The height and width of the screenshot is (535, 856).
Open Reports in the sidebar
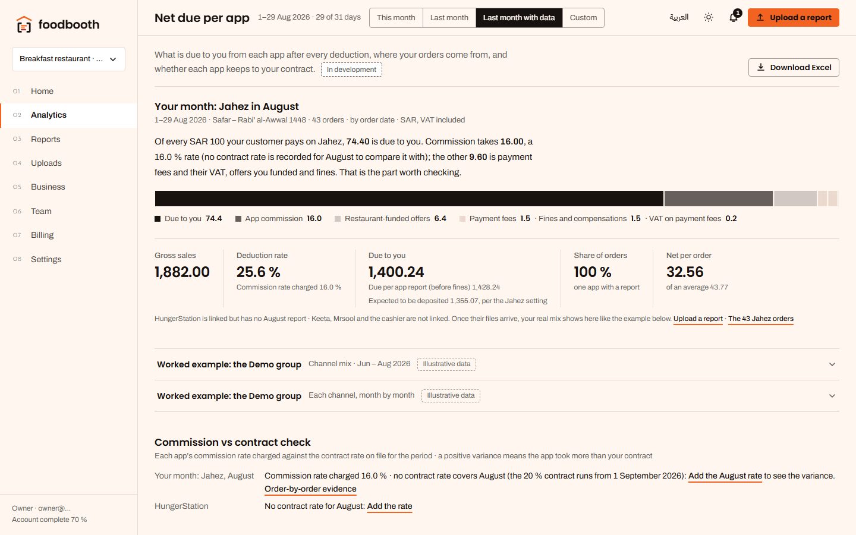coord(68,139)
